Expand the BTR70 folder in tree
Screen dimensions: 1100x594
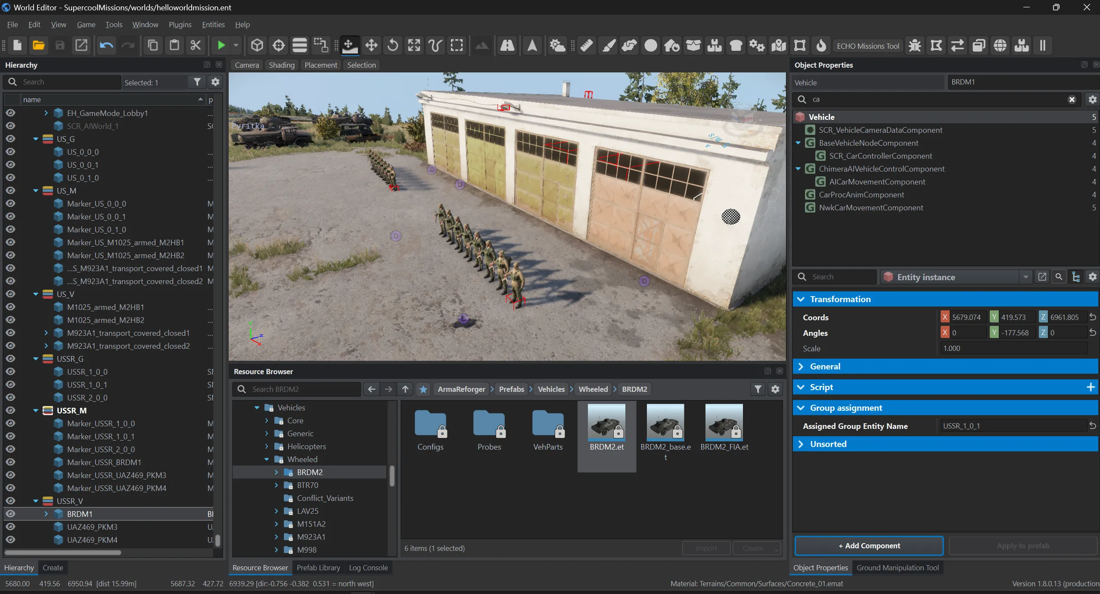pos(277,485)
